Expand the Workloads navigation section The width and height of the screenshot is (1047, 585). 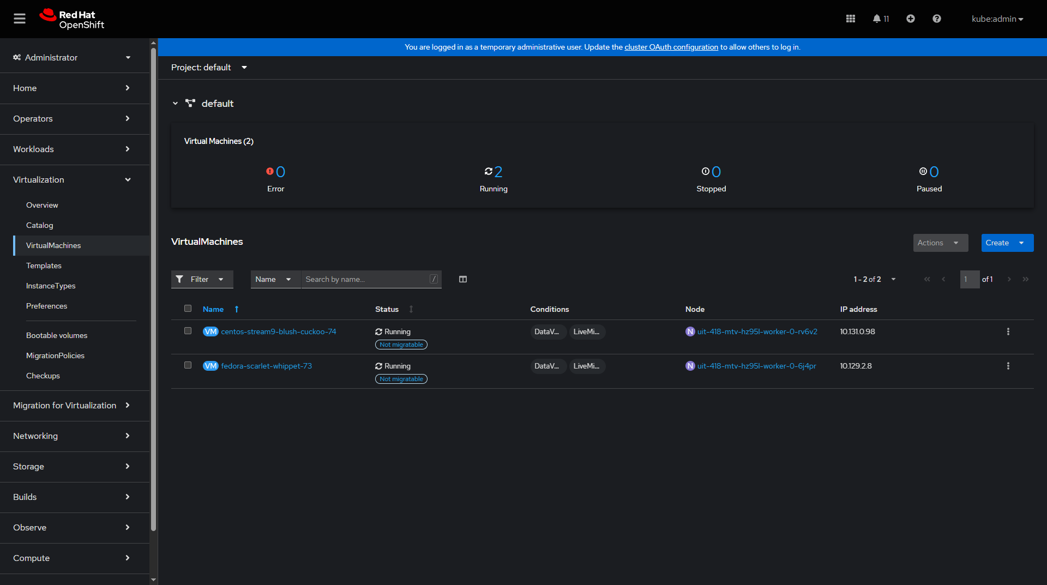pyautogui.click(x=75, y=149)
